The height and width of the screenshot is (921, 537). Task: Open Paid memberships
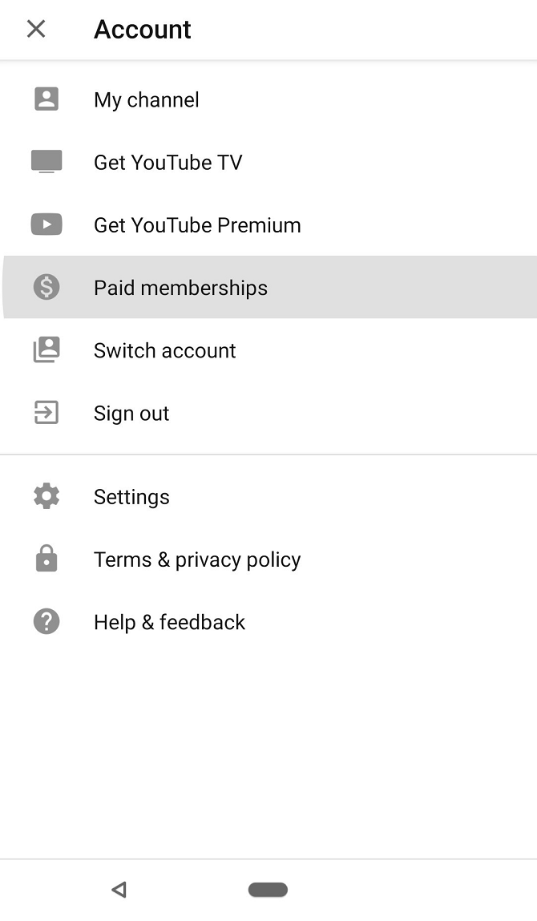180,287
